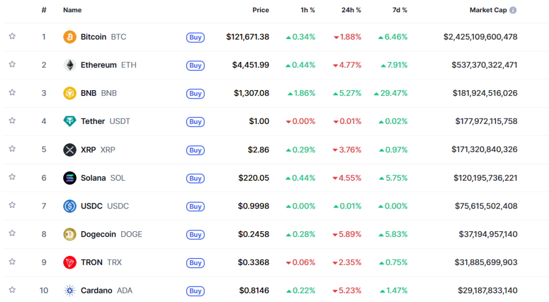Image resolution: width=549 pixels, height=302 pixels.
Task: Click the Bitcoin logo icon
Action: pos(70,37)
